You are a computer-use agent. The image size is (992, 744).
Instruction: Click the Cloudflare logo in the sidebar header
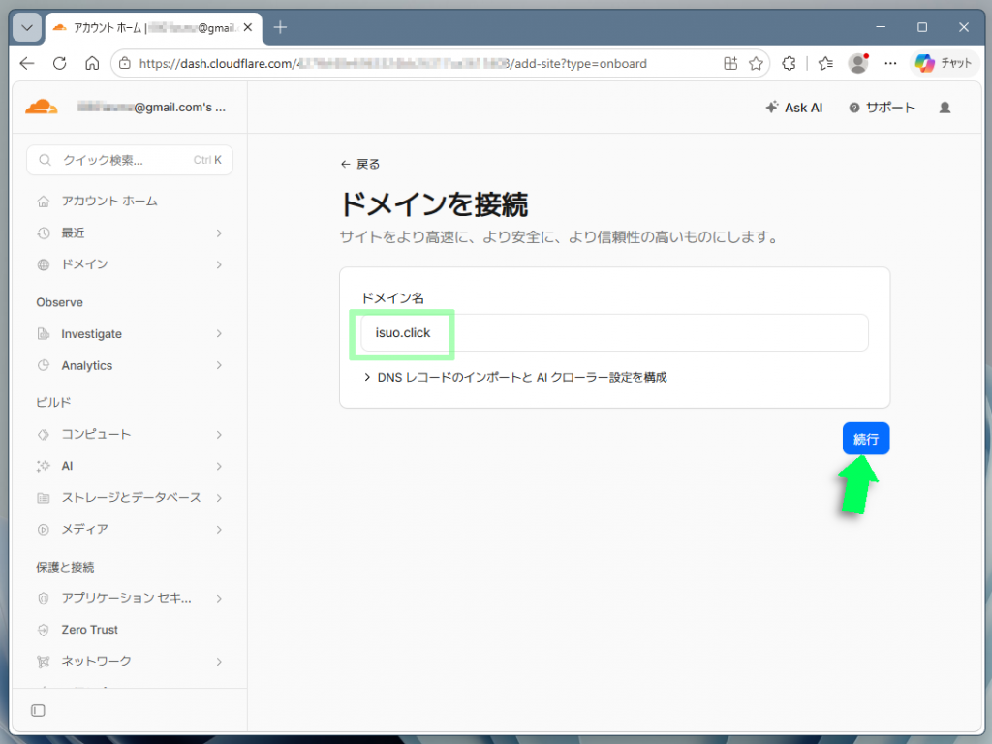click(41, 107)
